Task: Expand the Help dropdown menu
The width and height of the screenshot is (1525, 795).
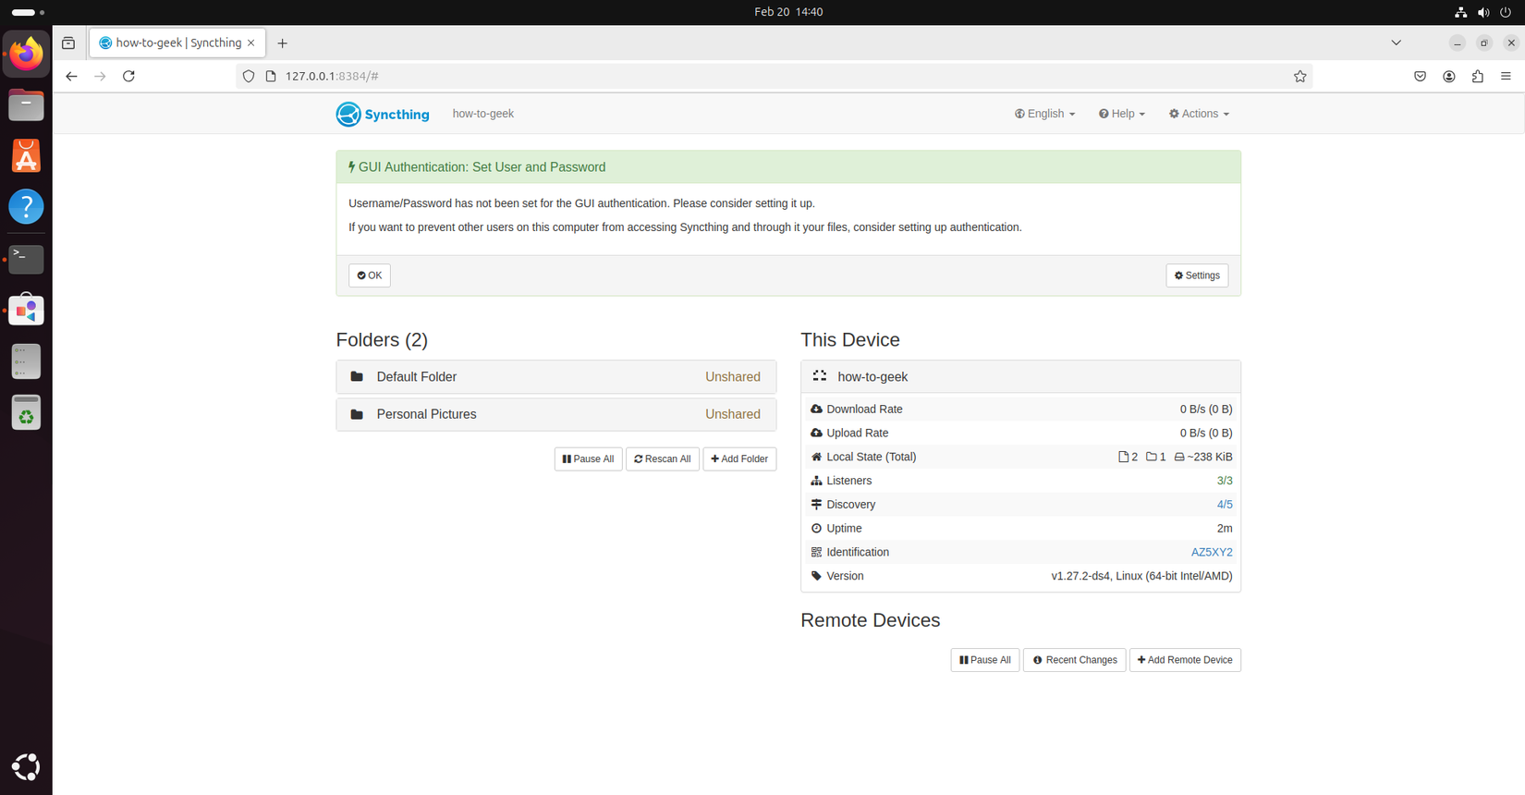Action: (x=1121, y=114)
